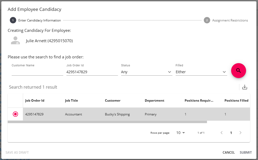Open the Assignment Restrictions step
The image size is (258, 160).
click(230, 20)
